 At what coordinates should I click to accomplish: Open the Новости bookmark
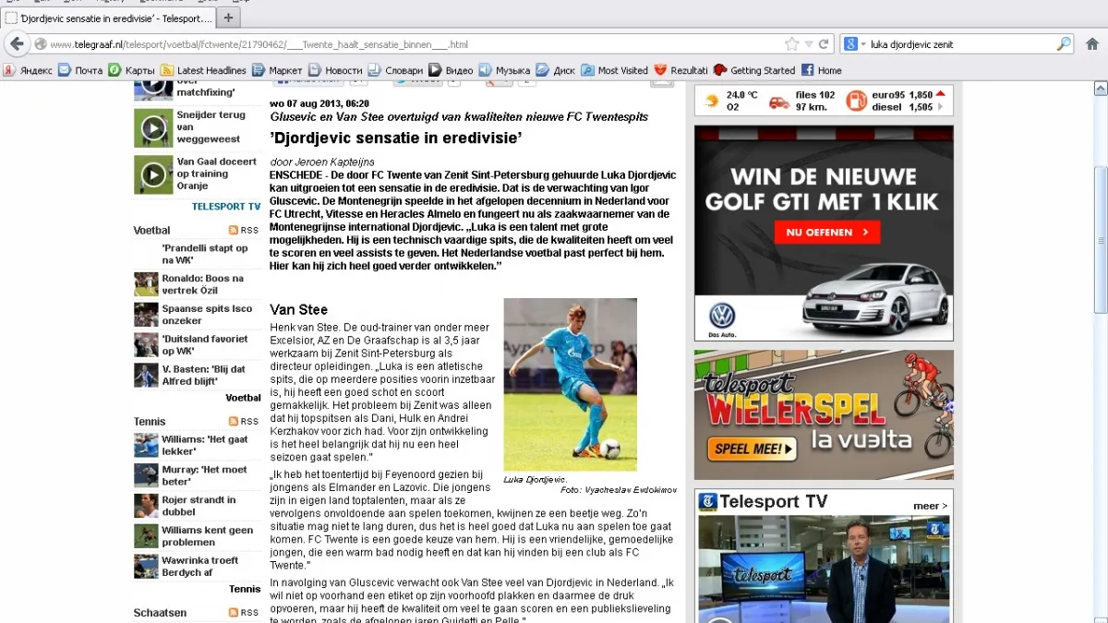coord(335,70)
